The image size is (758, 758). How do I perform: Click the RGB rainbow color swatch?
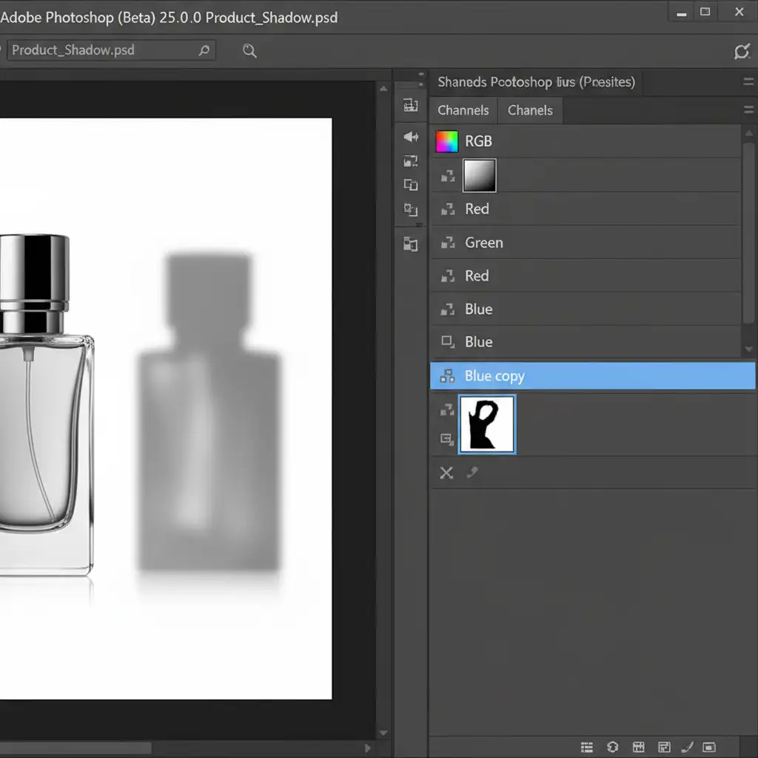(447, 141)
